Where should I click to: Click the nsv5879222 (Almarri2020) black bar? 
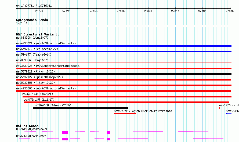[x=124, y=74]
